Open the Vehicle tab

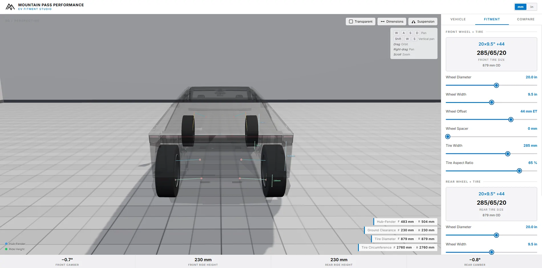click(458, 19)
